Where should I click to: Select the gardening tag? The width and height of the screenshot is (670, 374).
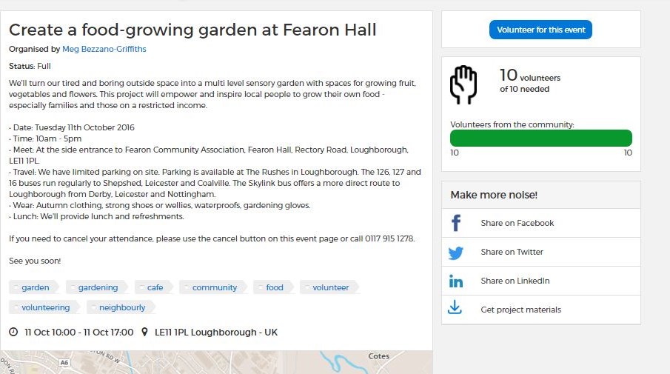point(96,287)
